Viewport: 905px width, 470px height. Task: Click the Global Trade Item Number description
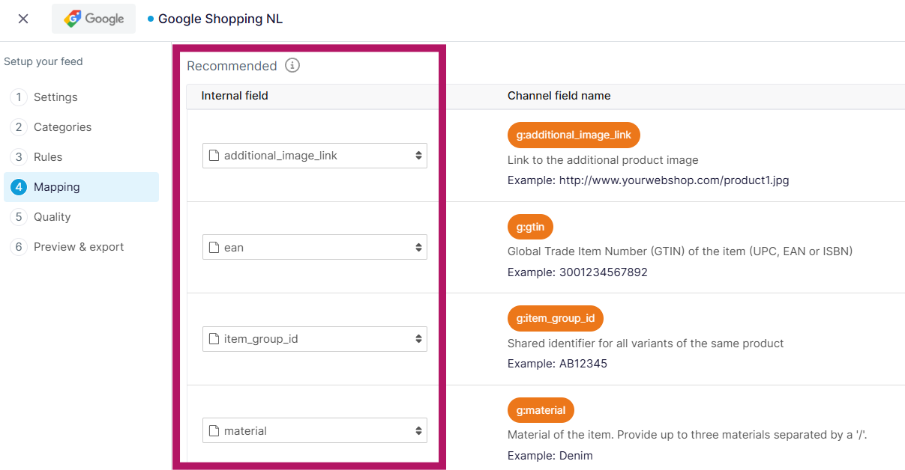(x=680, y=251)
